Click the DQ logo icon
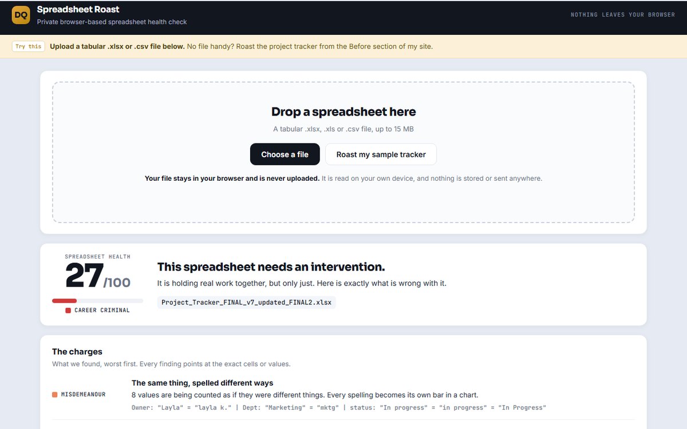This screenshot has height=429, width=687. 21,15
